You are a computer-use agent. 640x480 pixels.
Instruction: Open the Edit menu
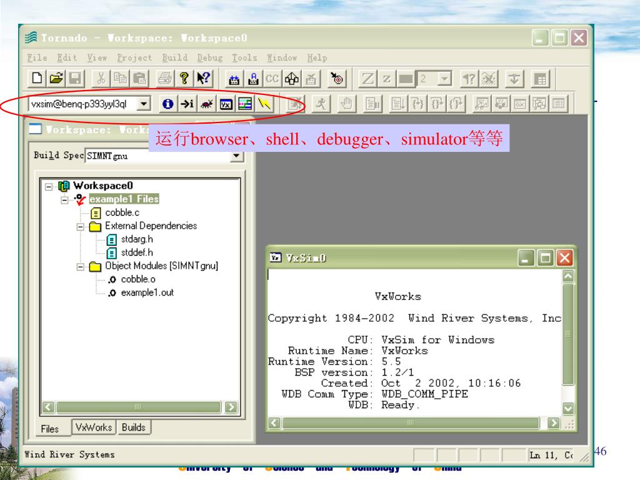tap(67, 58)
